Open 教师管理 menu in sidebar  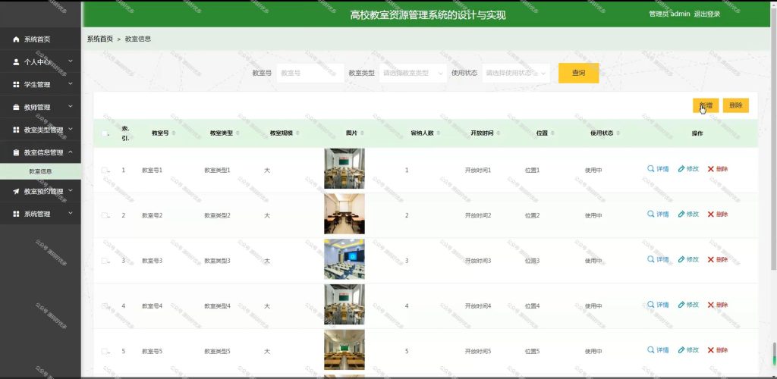pos(41,108)
